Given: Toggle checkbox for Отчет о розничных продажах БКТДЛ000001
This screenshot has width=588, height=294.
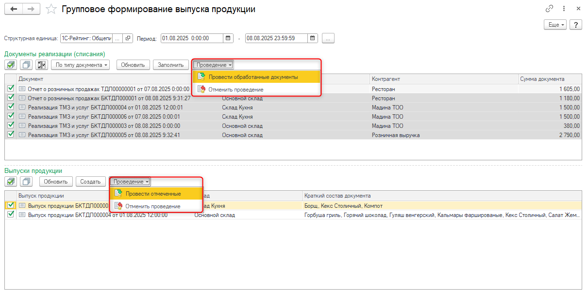Looking at the screenshot, I should click(11, 98).
